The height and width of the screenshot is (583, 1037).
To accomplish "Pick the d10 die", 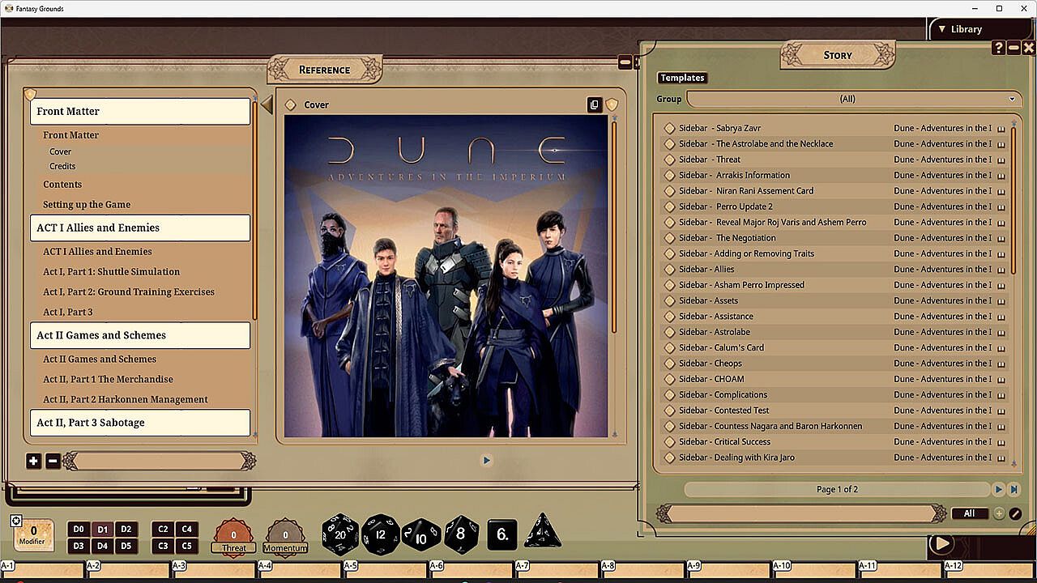I will 421,535.
